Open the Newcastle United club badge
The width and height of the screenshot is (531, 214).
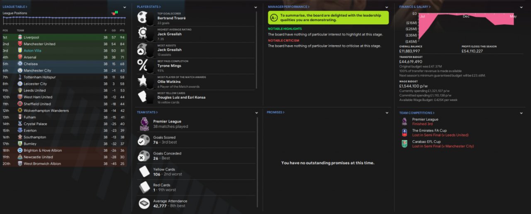[x=20, y=157]
